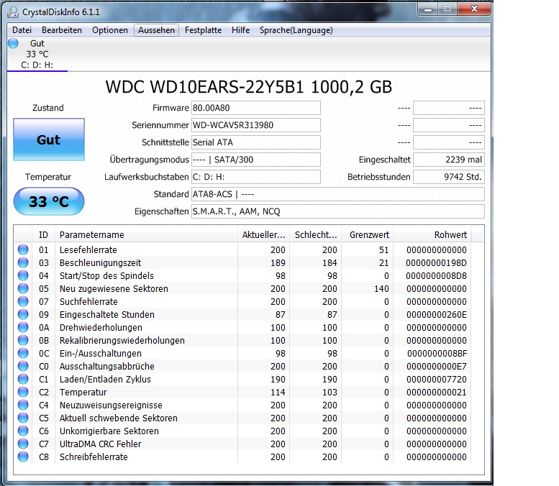Click status orb for Beschleunigungszeit row
The image size is (559, 486).
tap(23, 262)
